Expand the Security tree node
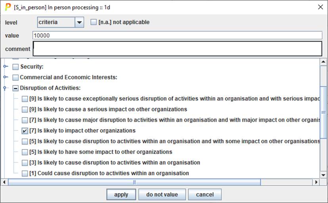The height and width of the screenshot is (203, 328). pos(5,66)
